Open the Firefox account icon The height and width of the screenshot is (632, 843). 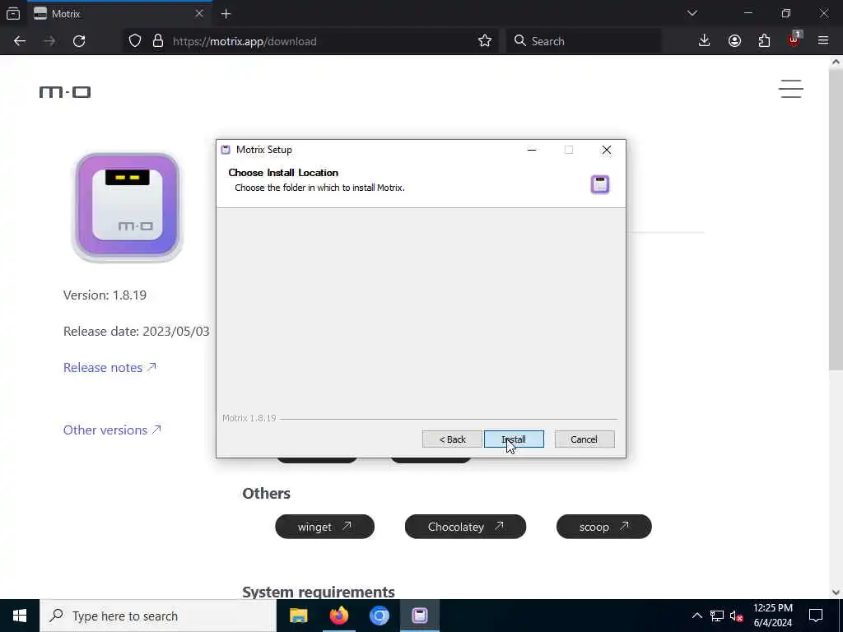(x=734, y=41)
